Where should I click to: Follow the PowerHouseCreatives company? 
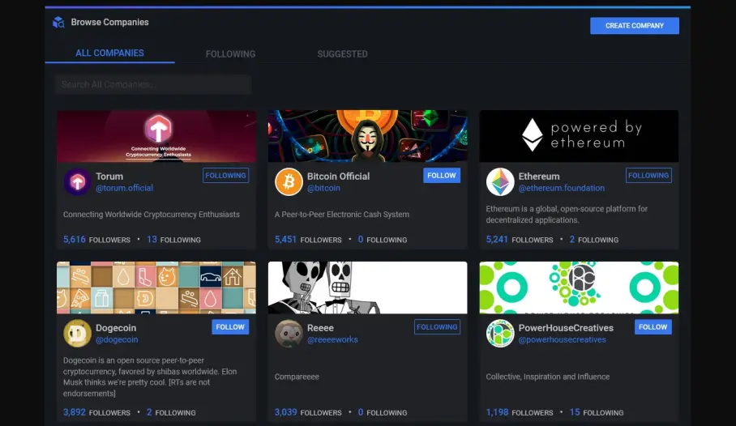tap(653, 327)
